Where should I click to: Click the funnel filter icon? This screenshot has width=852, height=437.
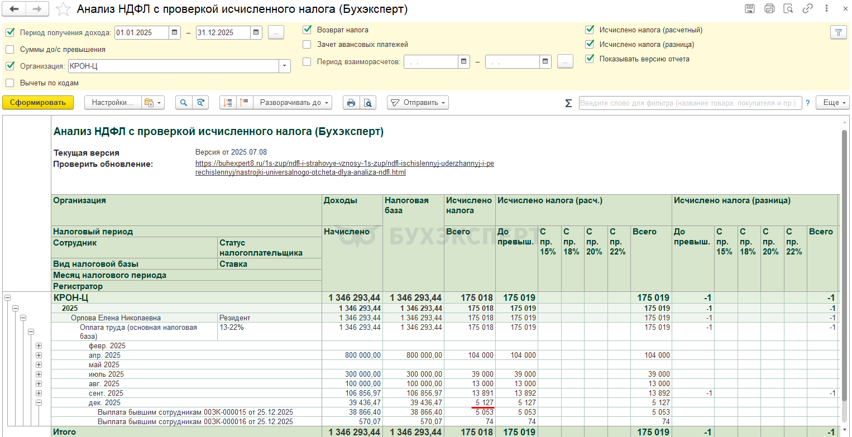click(x=838, y=32)
